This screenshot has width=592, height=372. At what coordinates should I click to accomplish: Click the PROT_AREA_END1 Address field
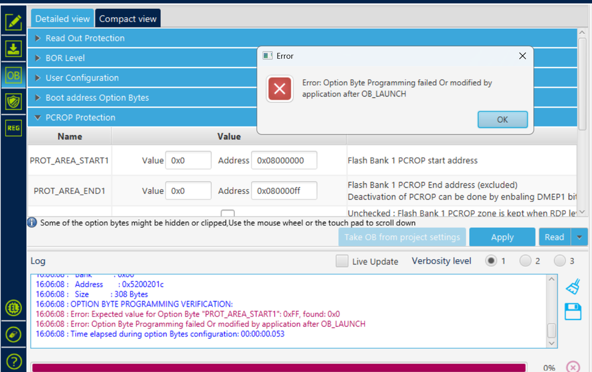(x=284, y=190)
